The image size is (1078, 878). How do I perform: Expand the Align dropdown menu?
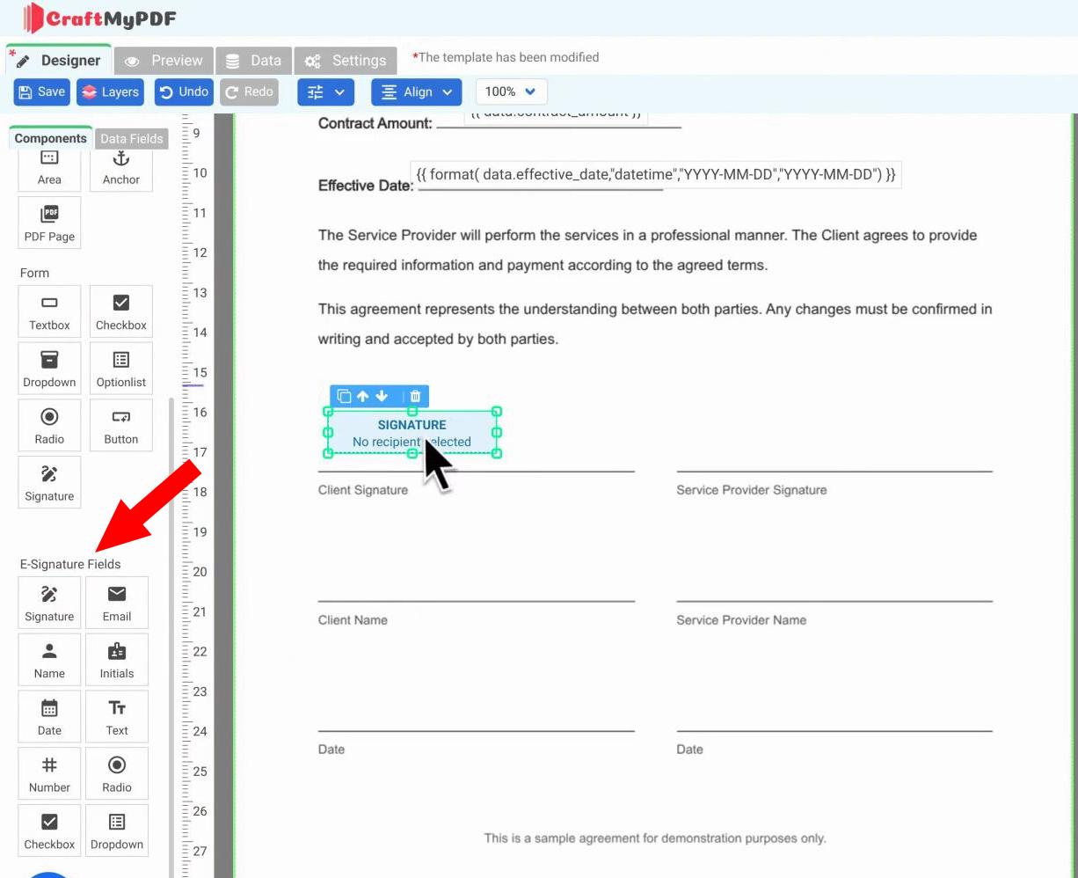click(x=417, y=91)
